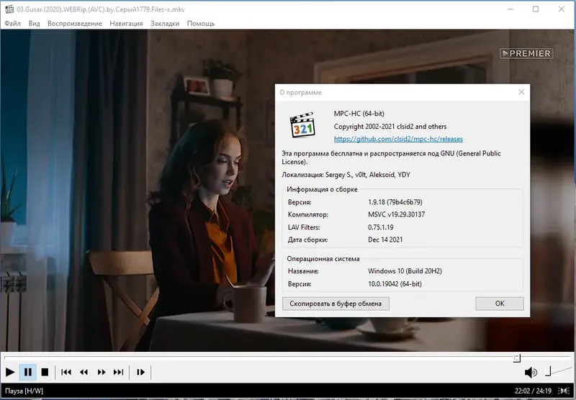Click the Пауза [H/W] status text
Viewport: 576px width, 400px height.
pyautogui.click(x=24, y=391)
